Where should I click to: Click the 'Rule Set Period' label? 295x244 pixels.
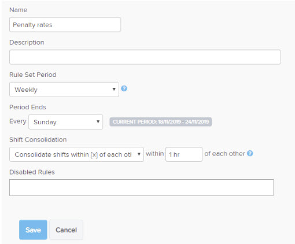pyautogui.click(x=33, y=75)
